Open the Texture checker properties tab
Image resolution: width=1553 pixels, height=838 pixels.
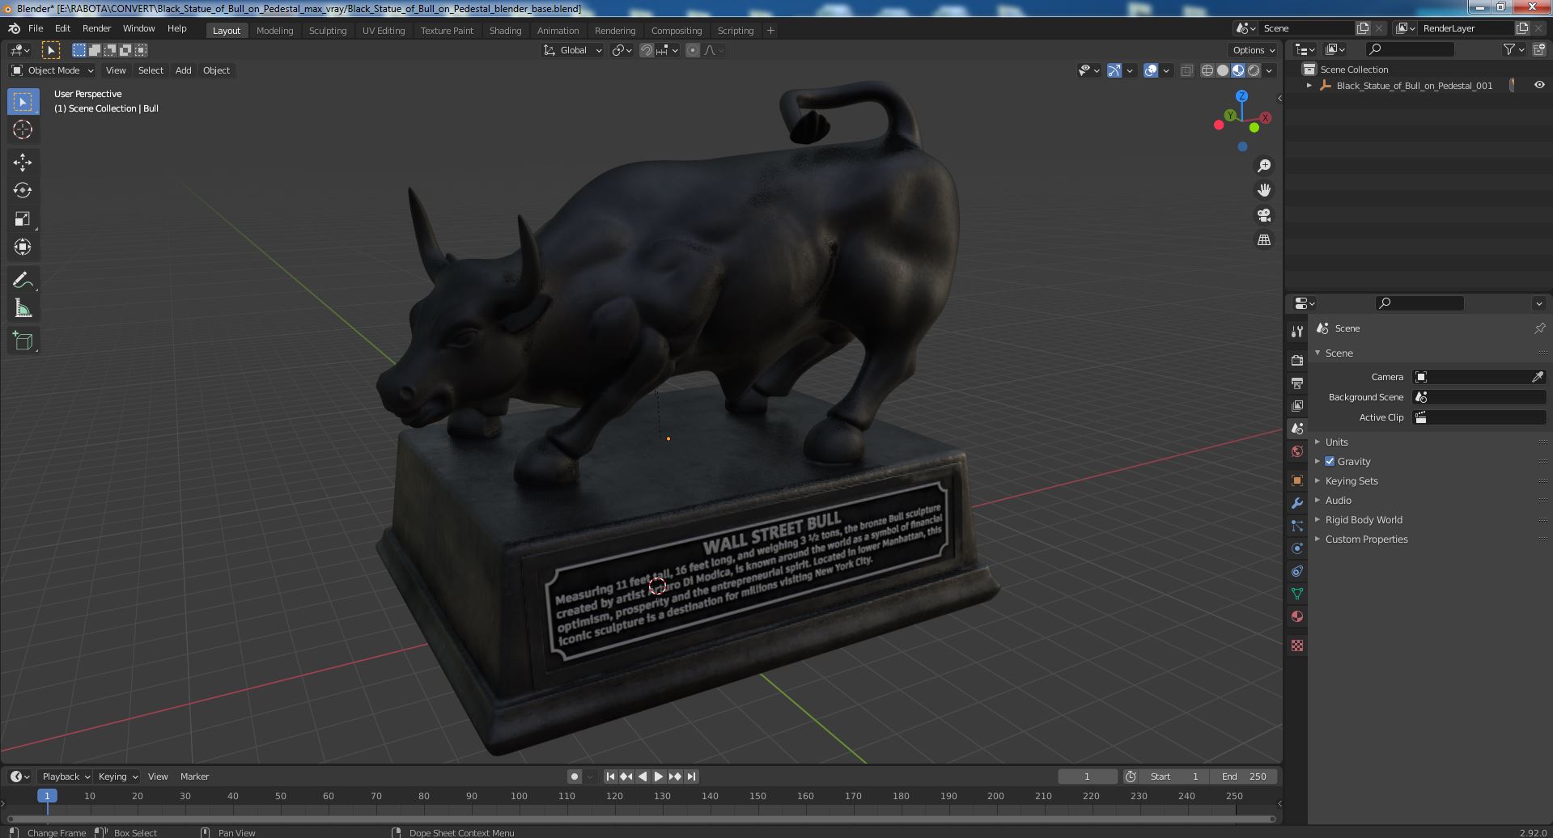coord(1297,645)
